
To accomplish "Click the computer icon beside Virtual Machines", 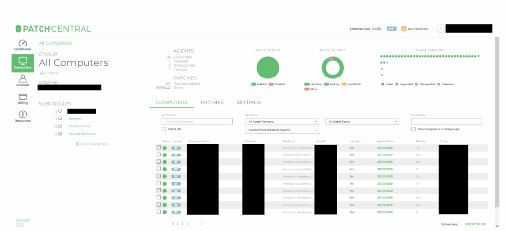I will point(60,134).
